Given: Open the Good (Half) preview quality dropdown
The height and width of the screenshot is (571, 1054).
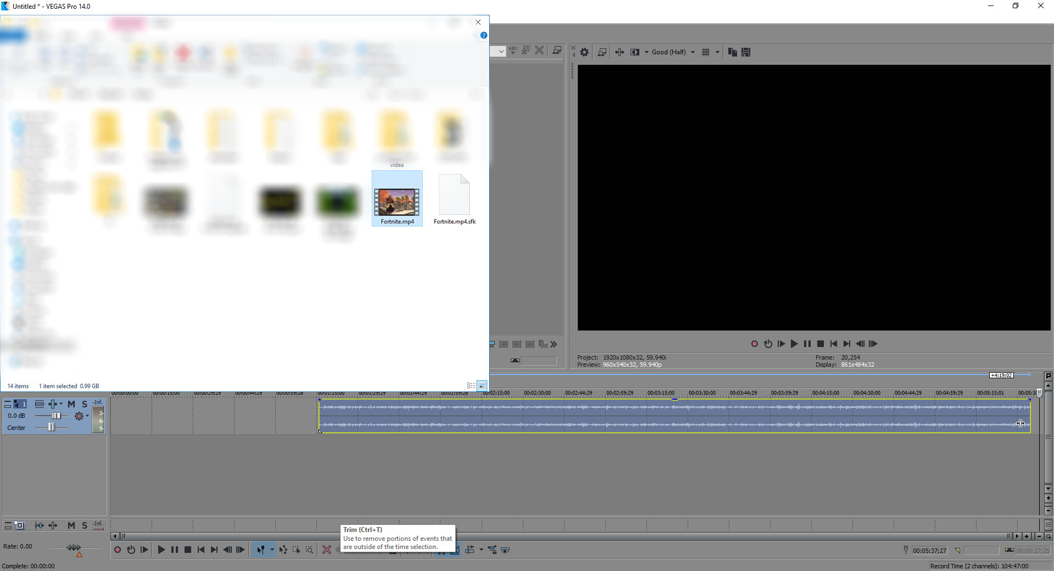Looking at the screenshot, I should pyautogui.click(x=674, y=52).
